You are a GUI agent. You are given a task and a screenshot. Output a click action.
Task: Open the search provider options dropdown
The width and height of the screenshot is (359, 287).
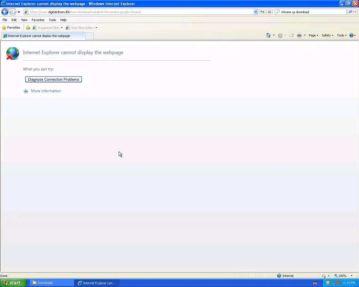pyautogui.click(x=355, y=12)
